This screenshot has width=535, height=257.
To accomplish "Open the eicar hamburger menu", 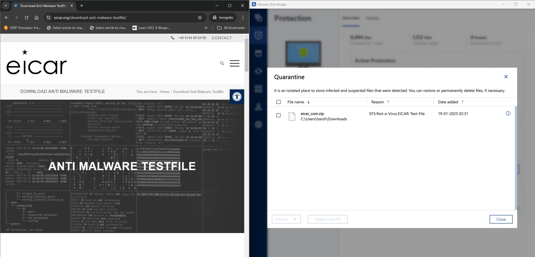I will pyautogui.click(x=234, y=63).
